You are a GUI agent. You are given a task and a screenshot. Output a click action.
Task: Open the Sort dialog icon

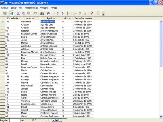(58, 13)
